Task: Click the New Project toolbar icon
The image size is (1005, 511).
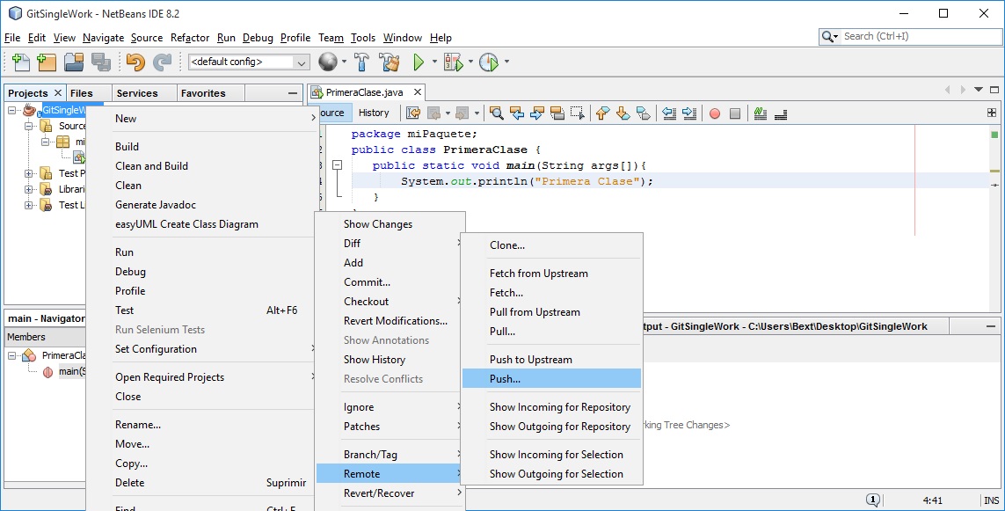Action: click(47, 62)
